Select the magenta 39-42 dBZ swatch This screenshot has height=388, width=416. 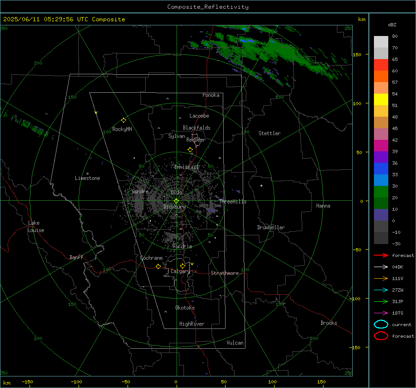381,145
